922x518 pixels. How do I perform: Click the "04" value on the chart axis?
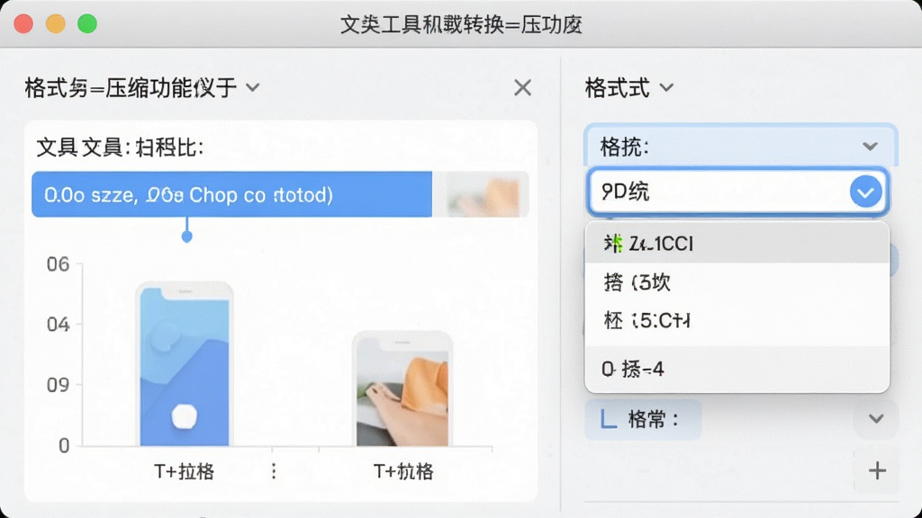click(x=59, y=324)
